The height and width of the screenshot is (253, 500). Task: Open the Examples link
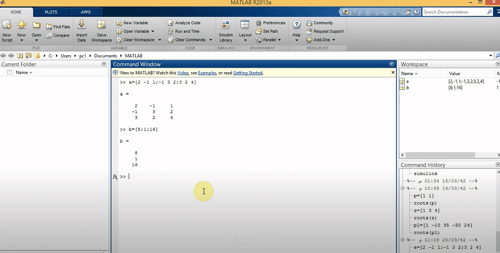point(207,73)
